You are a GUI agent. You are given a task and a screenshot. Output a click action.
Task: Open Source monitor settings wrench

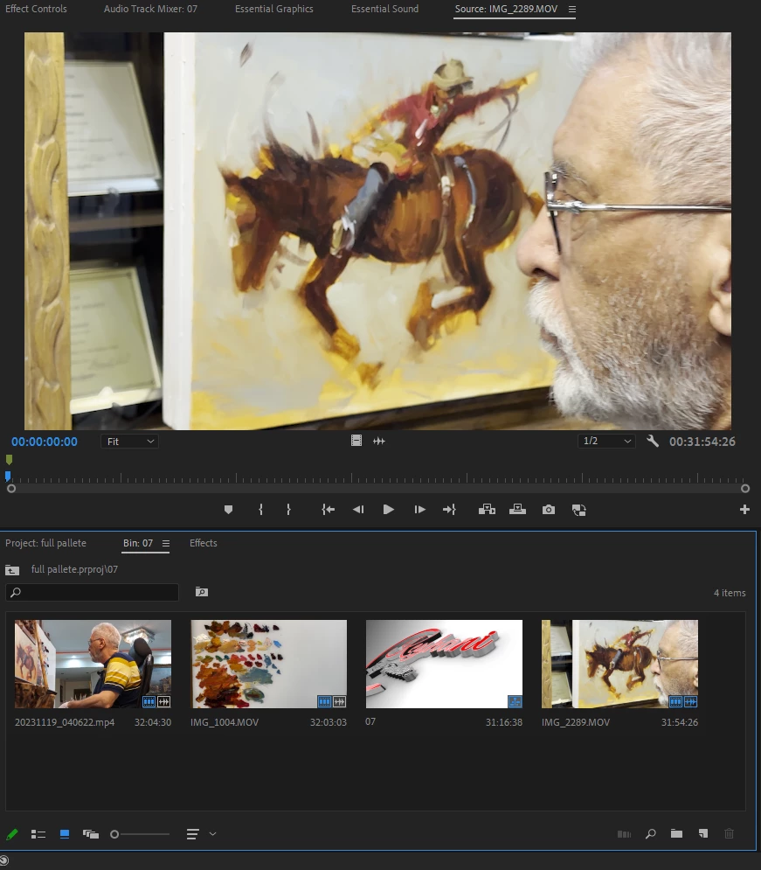click(653, 441)
